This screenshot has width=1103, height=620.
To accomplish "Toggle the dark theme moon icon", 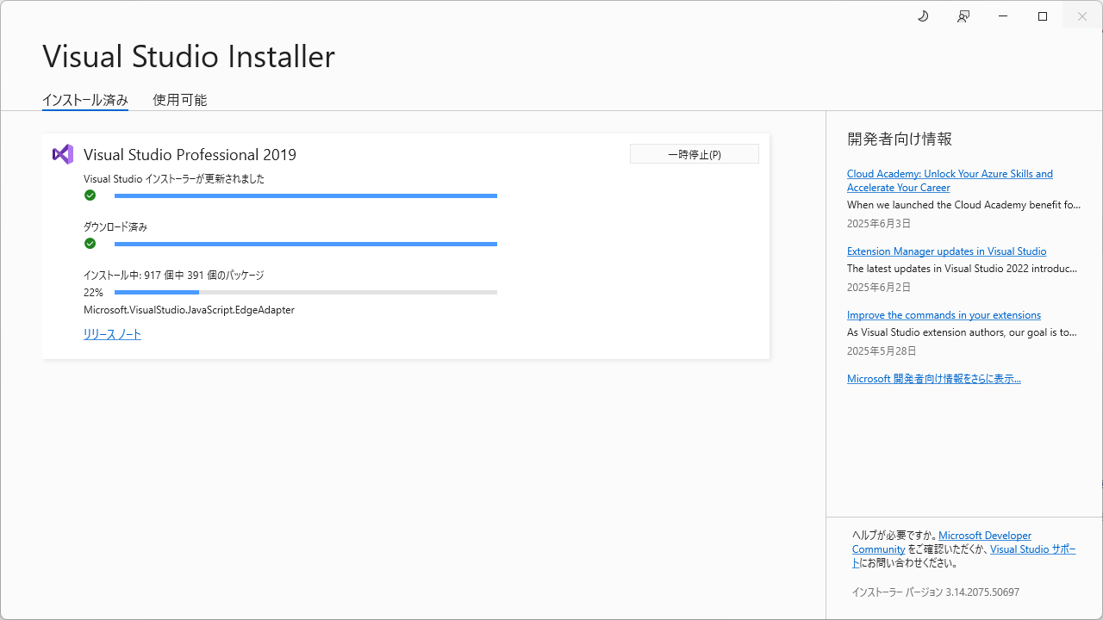I will 923,15.
